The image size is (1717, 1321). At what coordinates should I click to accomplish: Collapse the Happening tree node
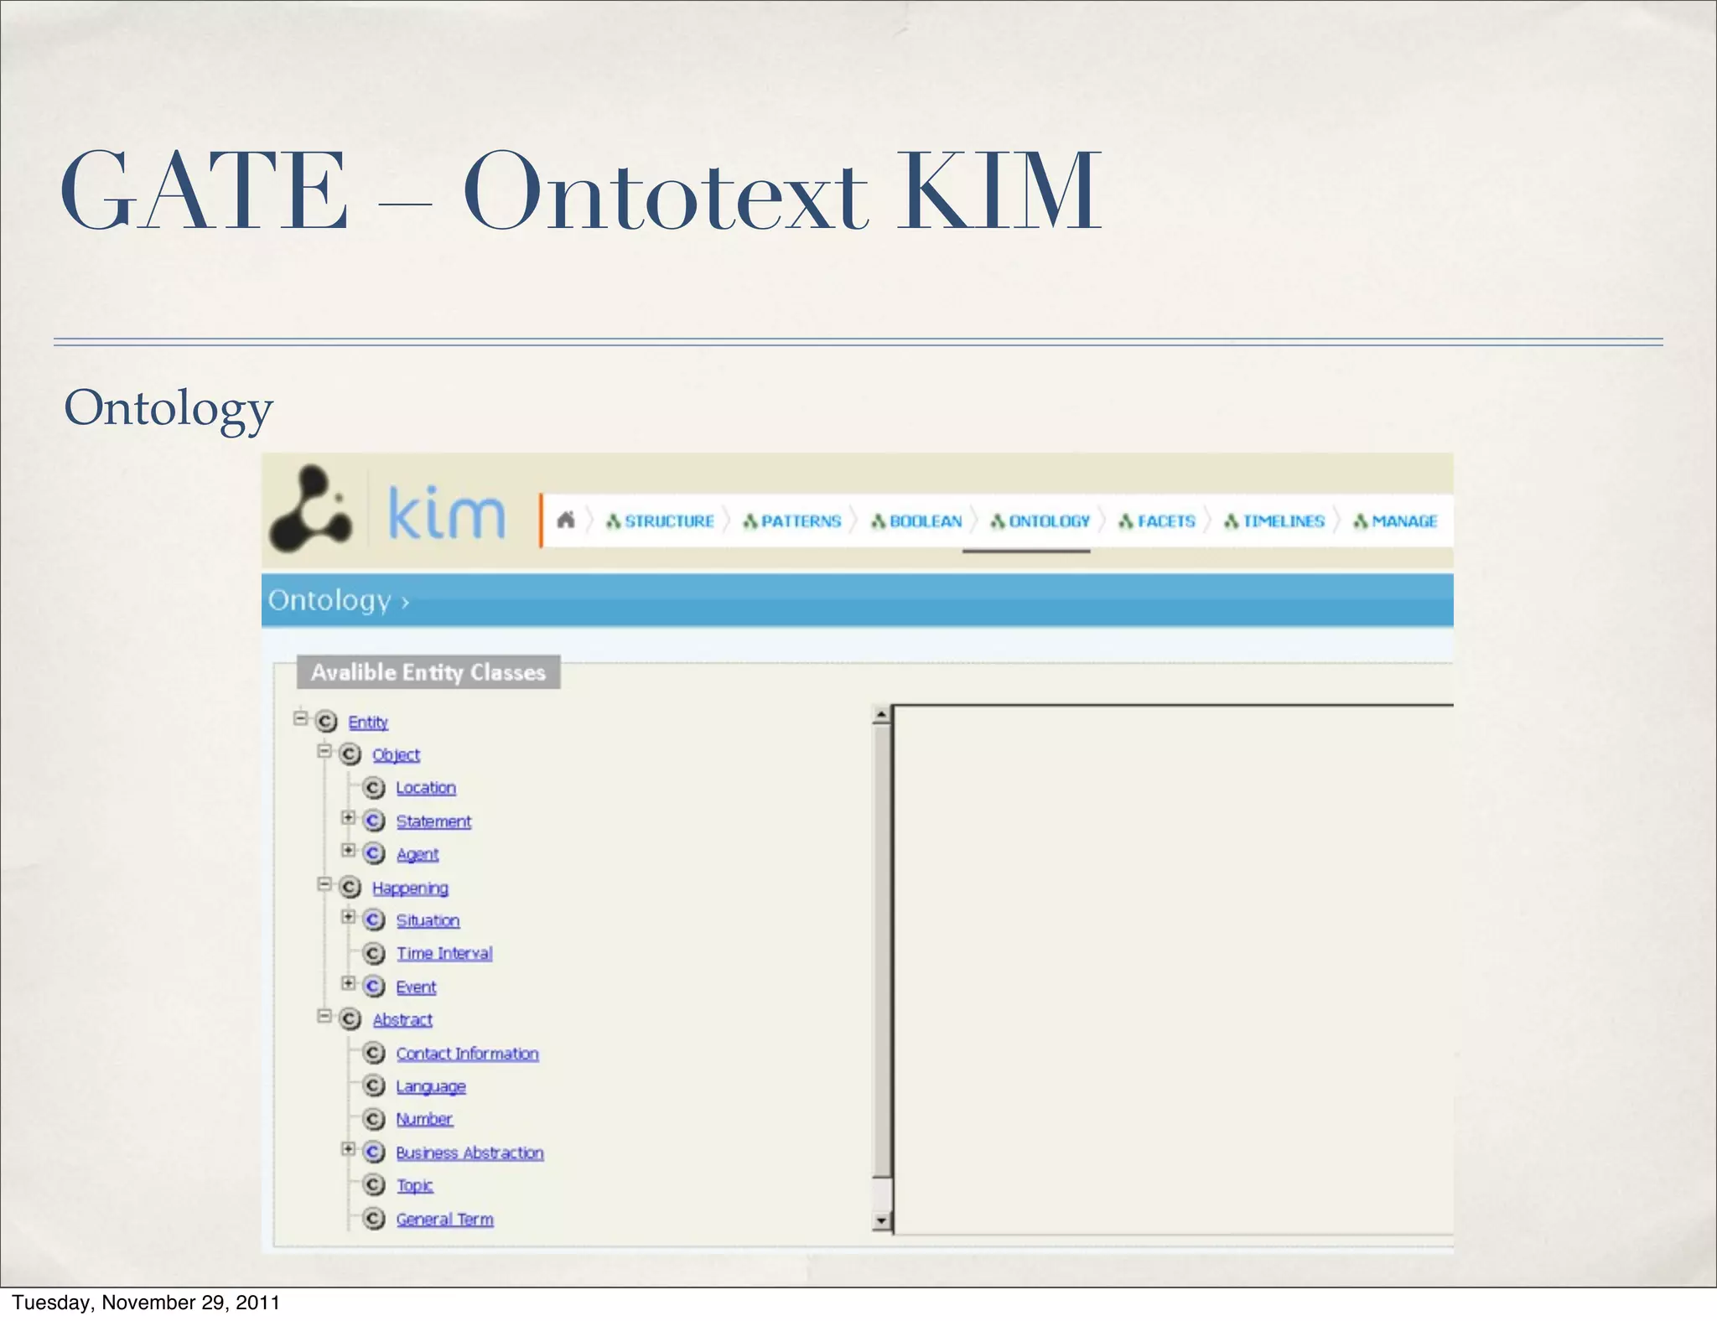(324, 884)
